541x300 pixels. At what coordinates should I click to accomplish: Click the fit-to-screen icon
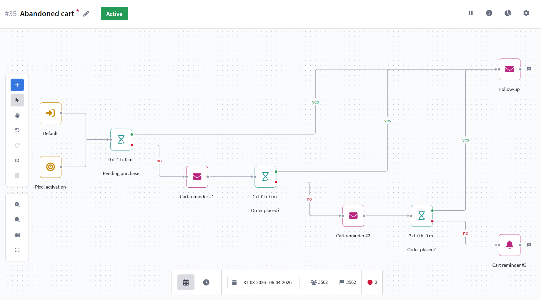point(17,250)
